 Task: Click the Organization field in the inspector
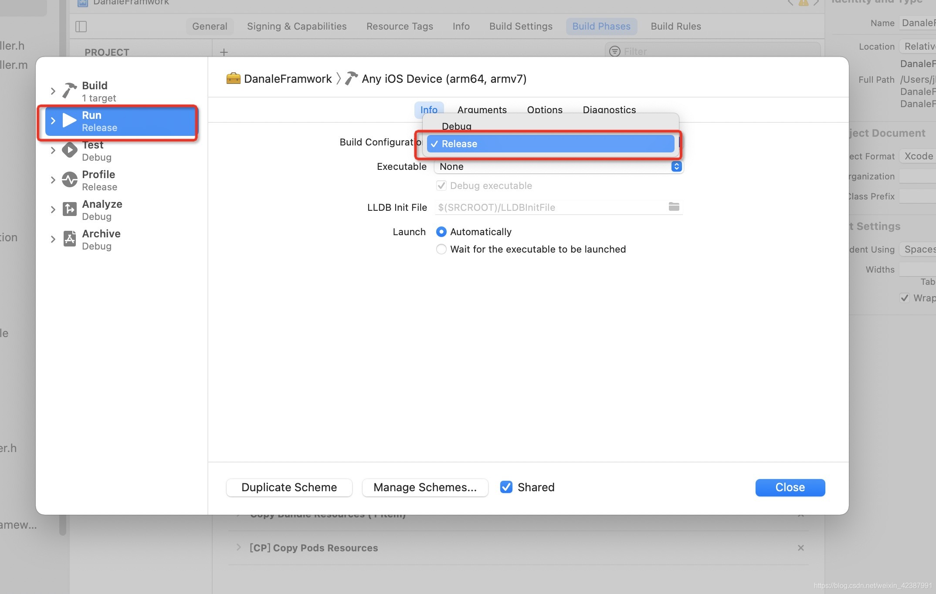918,176
